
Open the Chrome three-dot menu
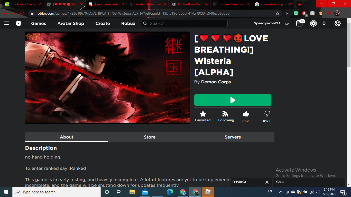pyautogui.click(x=346, y=13)
